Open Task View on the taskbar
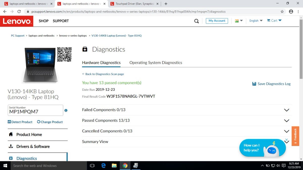 click(92, 166)
